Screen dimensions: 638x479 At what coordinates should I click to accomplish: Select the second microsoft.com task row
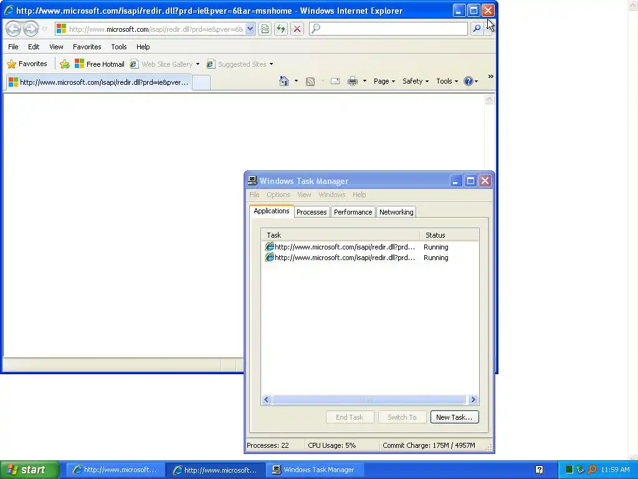coord(370,258)
